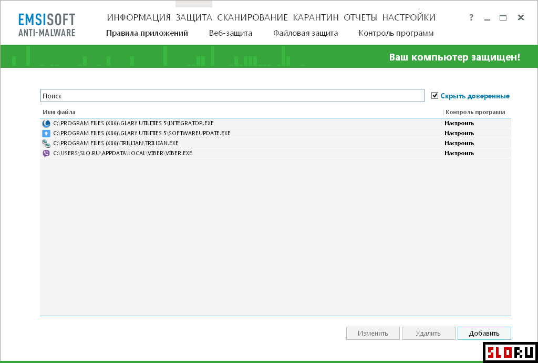
Task: Open the КАРАНТИН menu
Action: tap(316, 17)
